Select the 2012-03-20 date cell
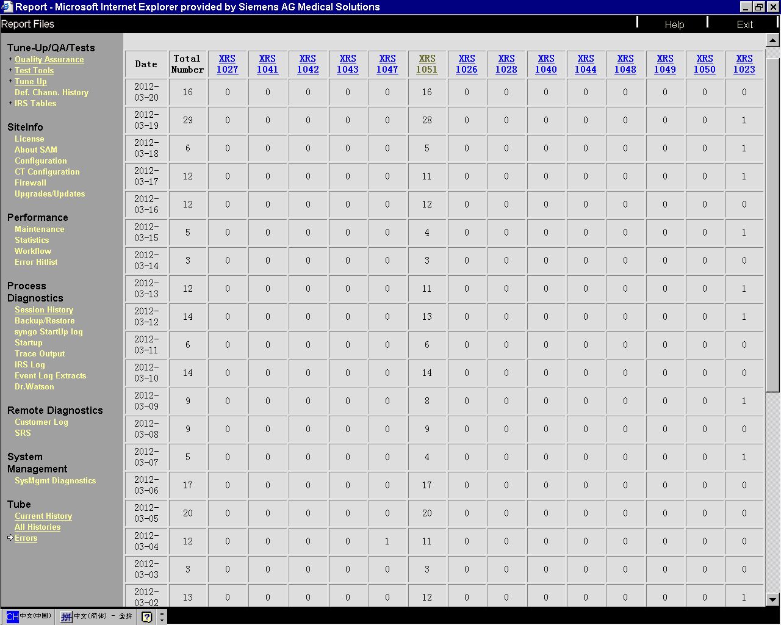 point(146,92)
